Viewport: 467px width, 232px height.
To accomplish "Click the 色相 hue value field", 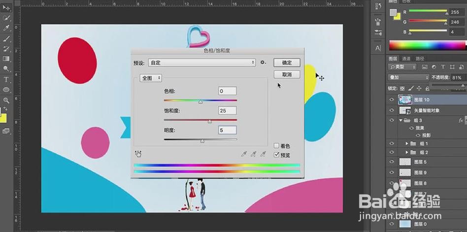I will (x=227, y=91).
